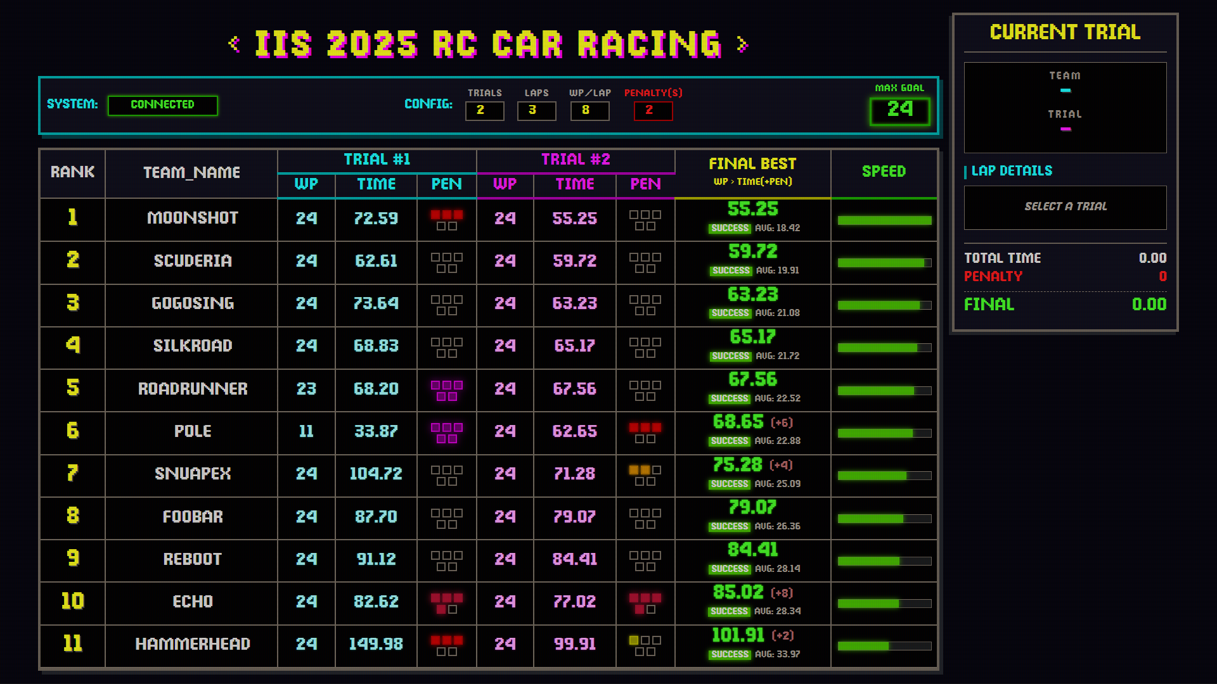1217x684 pixels.
Task: Click MOONSHOT's green speed bar
Action: click(884, 220)
